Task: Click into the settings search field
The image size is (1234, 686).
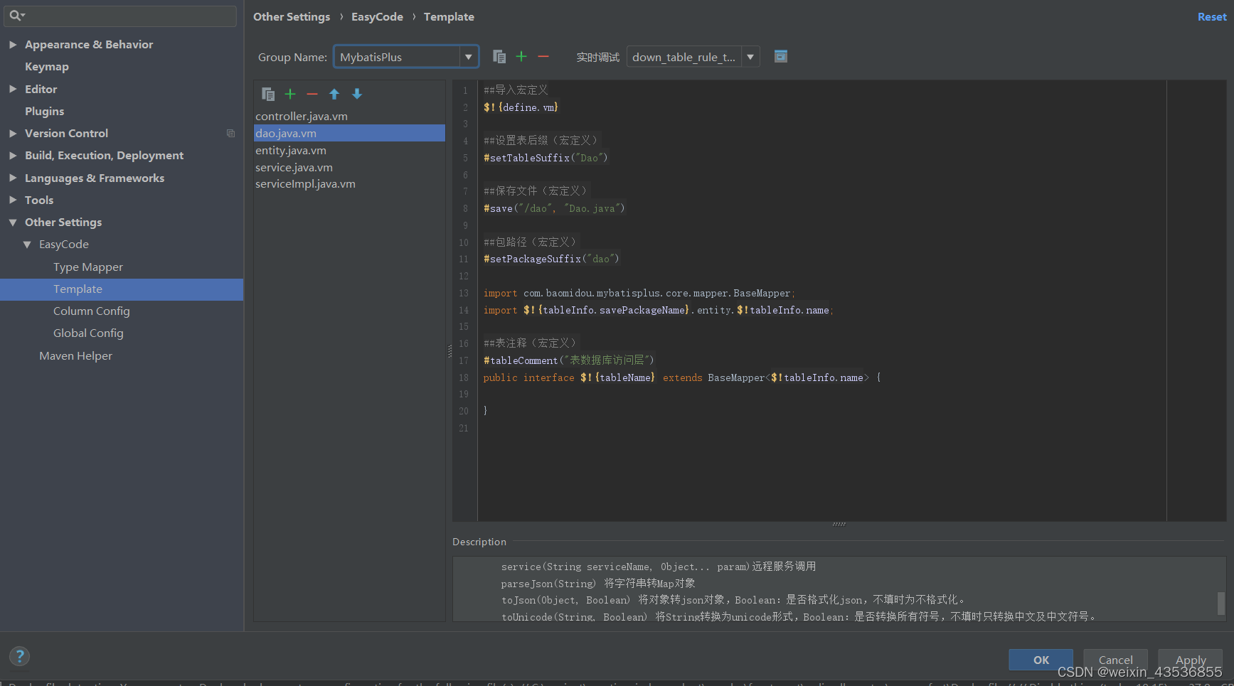Action: [x=121, y=16]
